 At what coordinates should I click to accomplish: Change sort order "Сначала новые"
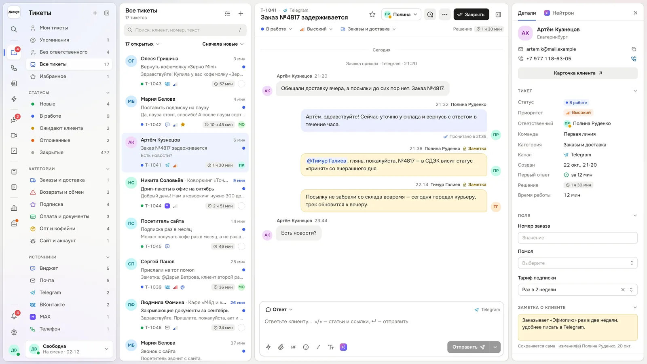(x=223, y=44)
